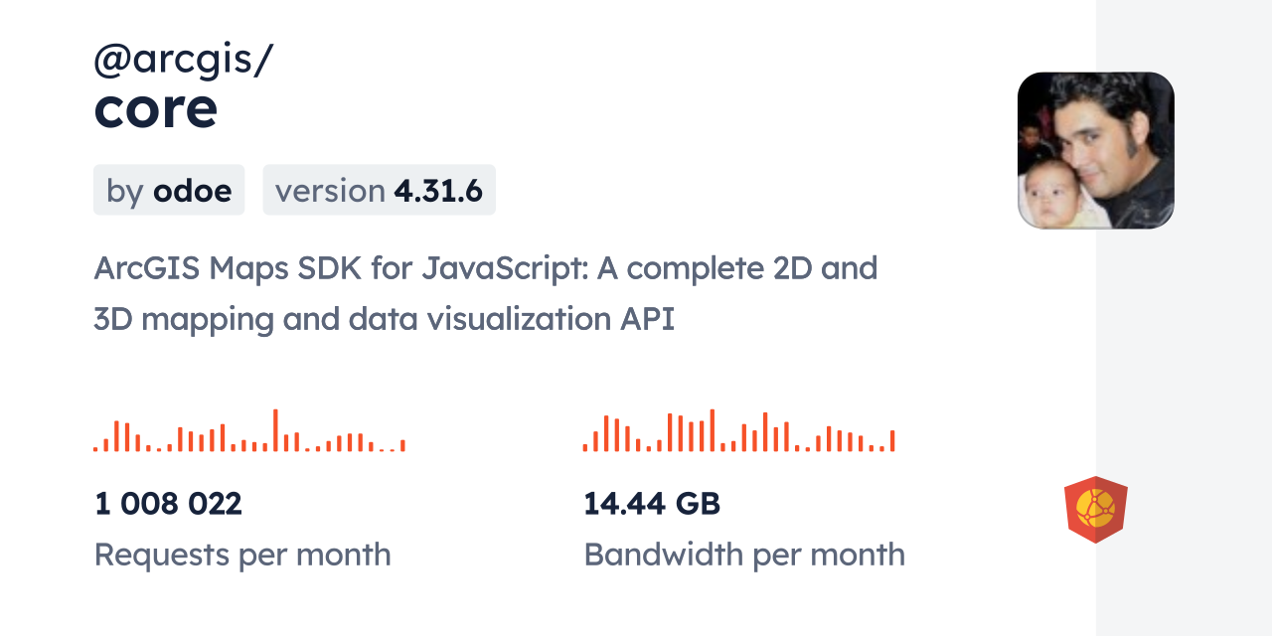Click the tallest bar in requests sparkline
This screenshot has width=1272, height=636.
(x=275, y=430)
